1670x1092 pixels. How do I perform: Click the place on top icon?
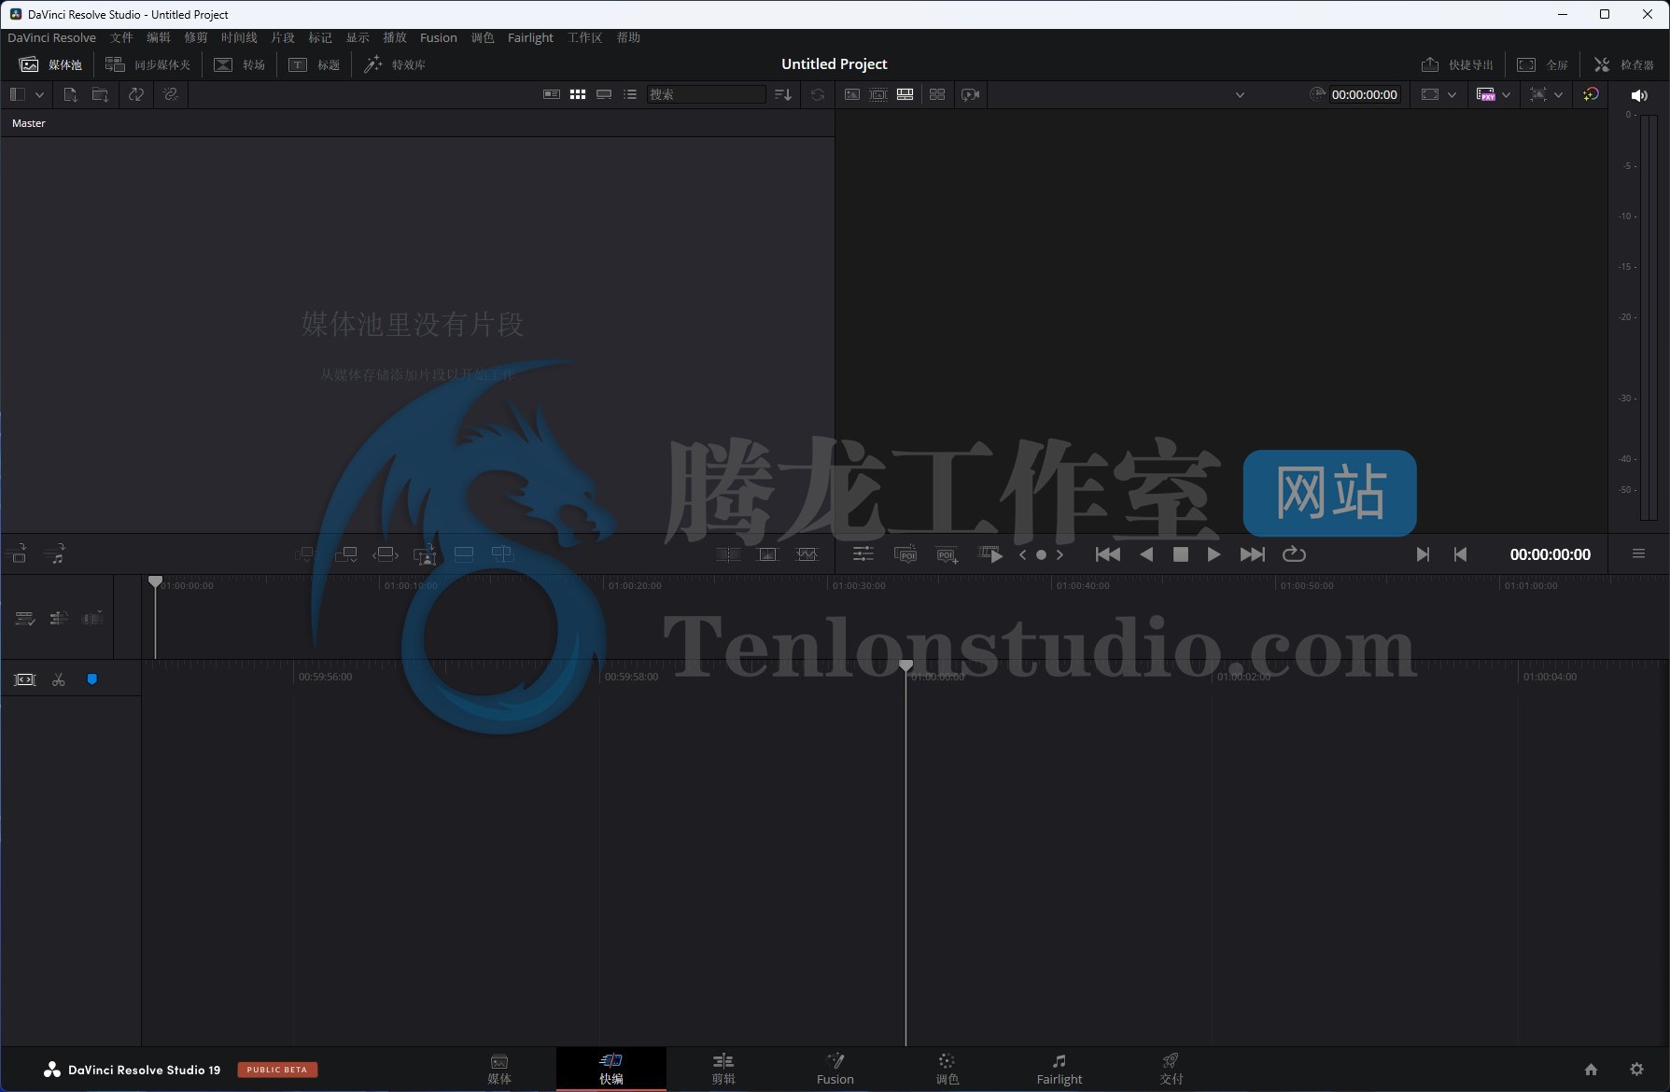[x=464, y=554]
